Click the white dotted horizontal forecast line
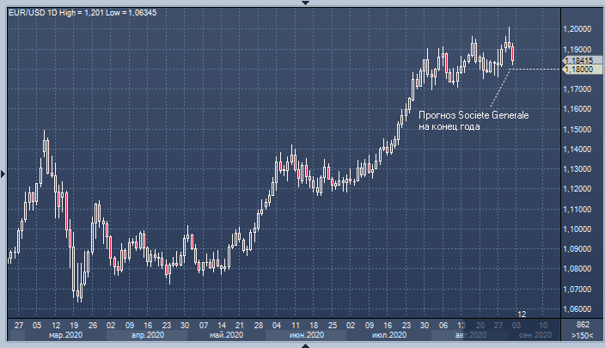Viewport: 605px width, 348px height. [537, 69]
